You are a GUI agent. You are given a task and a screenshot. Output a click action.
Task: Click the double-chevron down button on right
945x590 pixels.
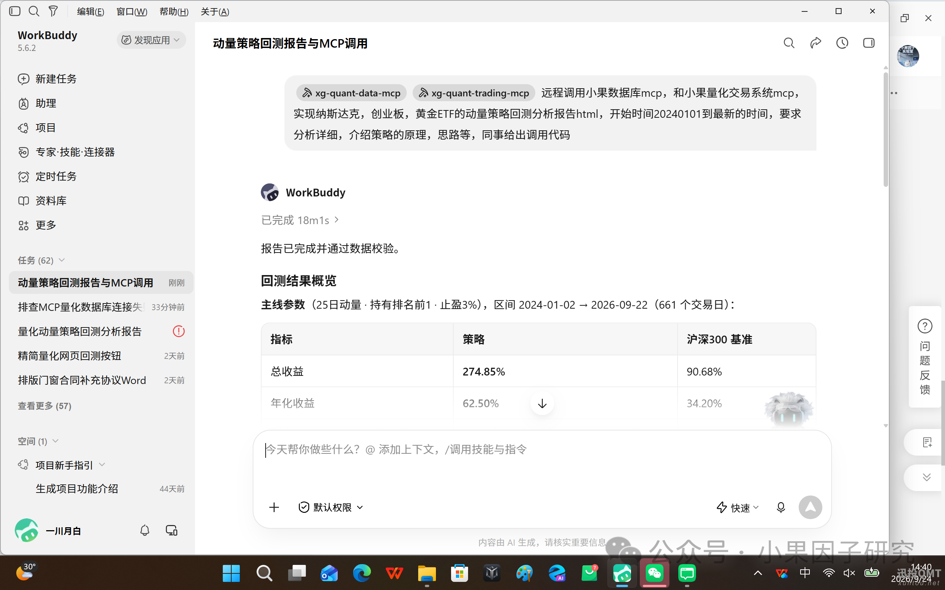[927, 477]
